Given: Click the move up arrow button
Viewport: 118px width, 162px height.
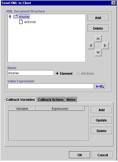Looking at the screenshot, I should coord(98,39).
